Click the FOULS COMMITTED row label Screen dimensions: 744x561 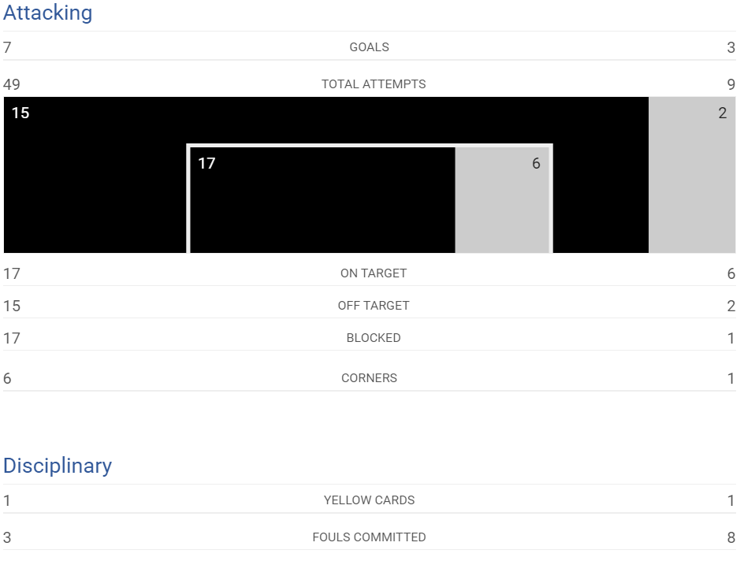tap(369, 537)
